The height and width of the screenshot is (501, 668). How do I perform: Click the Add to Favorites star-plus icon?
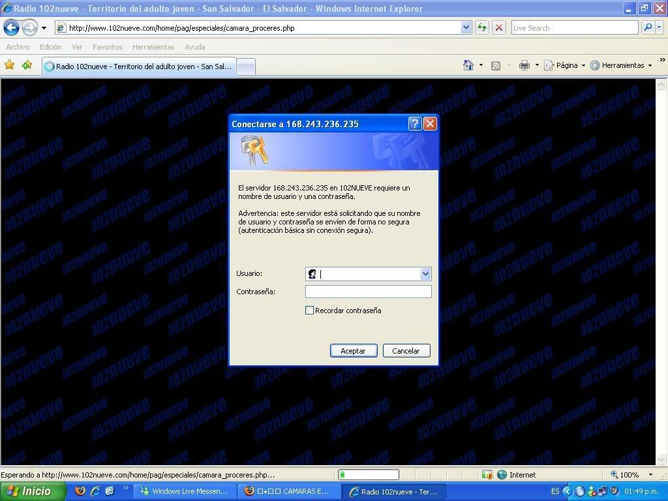[x=27, y=65]
